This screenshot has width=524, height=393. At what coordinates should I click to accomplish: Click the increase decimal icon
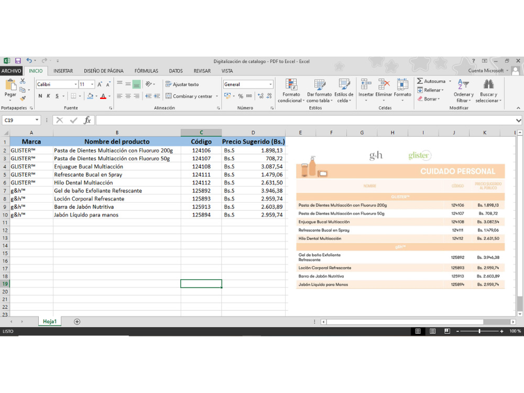tap(260, 96)
